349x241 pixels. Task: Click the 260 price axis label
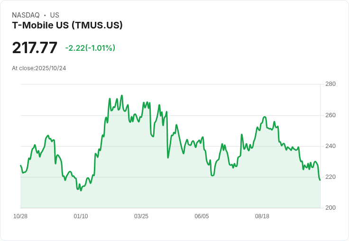(x=331, y=115)
